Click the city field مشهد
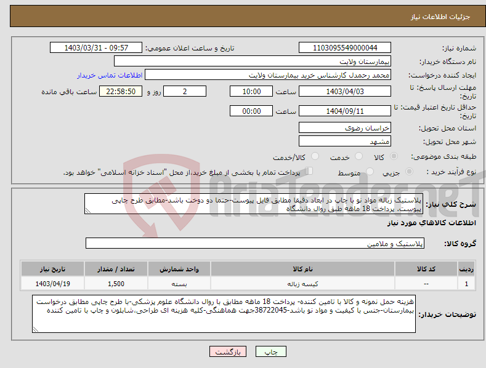This screenshot has width=486, height=368. pos(345,142)
